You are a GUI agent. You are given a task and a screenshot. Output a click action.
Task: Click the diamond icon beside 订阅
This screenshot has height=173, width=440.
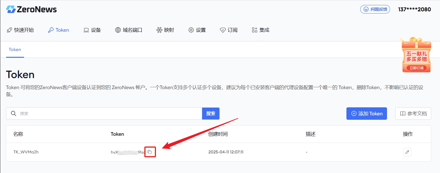[223, 30]
